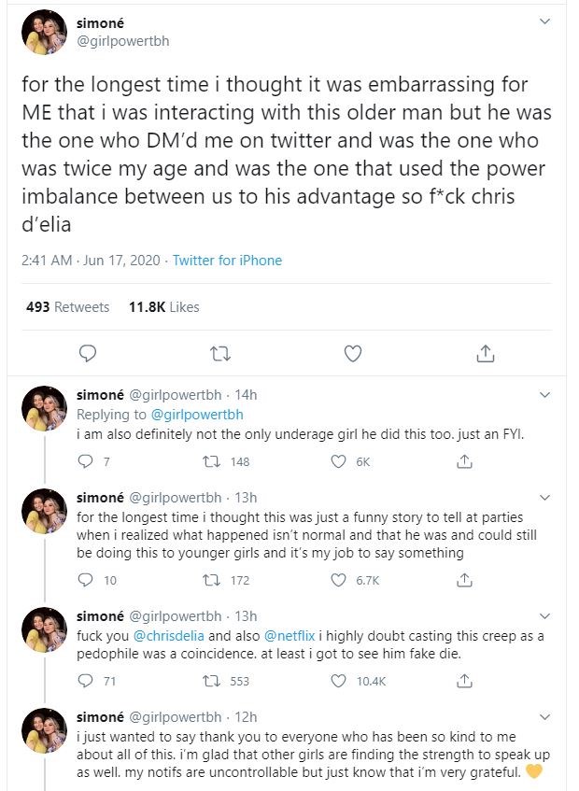Image resolution: width=579 pixels, height=791 pixels.
Task: Like the reply with 6K likes
Action: (x=341, y=461)
